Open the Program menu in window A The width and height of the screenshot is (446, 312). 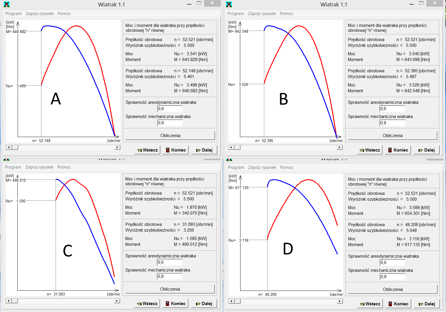pos(13,14)
